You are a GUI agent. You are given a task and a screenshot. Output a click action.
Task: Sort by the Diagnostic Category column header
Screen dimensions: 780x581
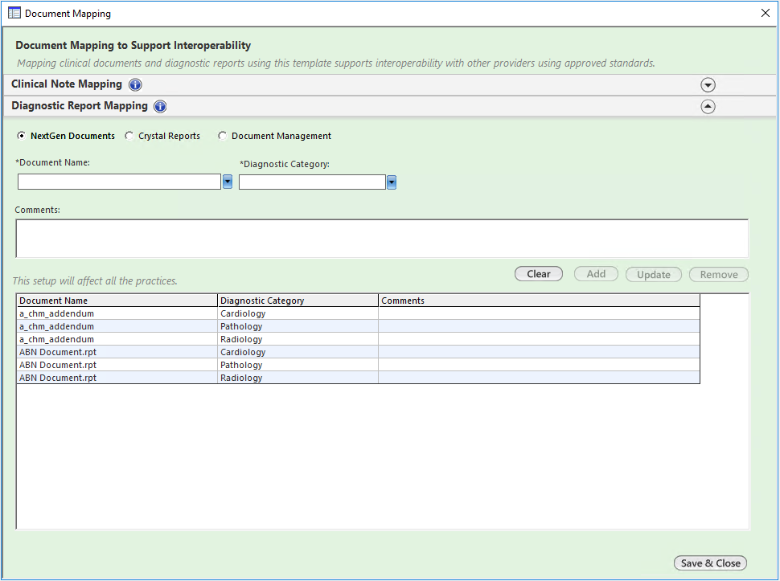coord(298,301)
